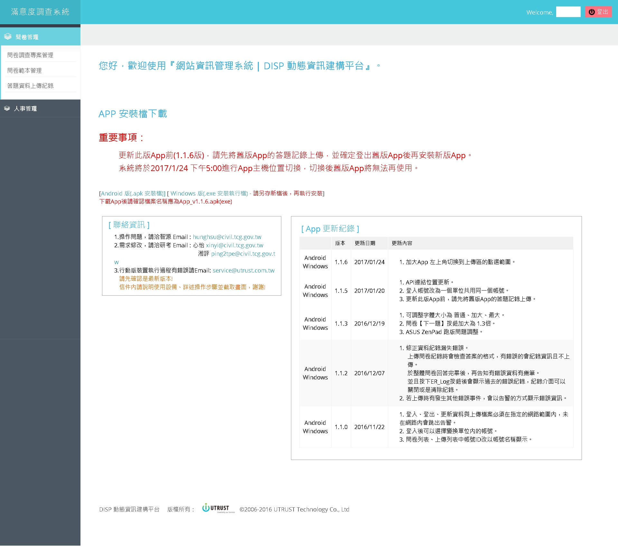Click the DISP 動態資訊建構平台 footer text
The image size is (618, 554).
(x=129, y=510)
